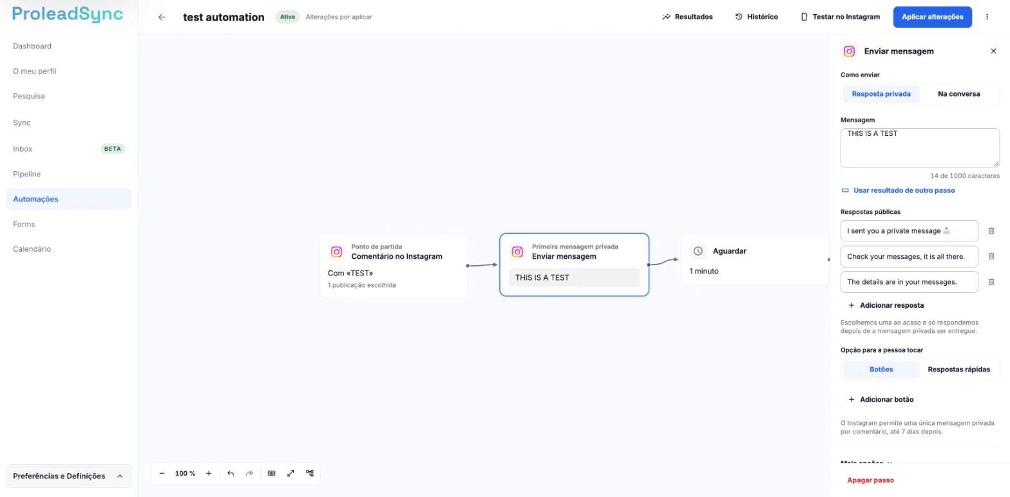
Task: Undo the last canvas change
Action: click(231, 473)
